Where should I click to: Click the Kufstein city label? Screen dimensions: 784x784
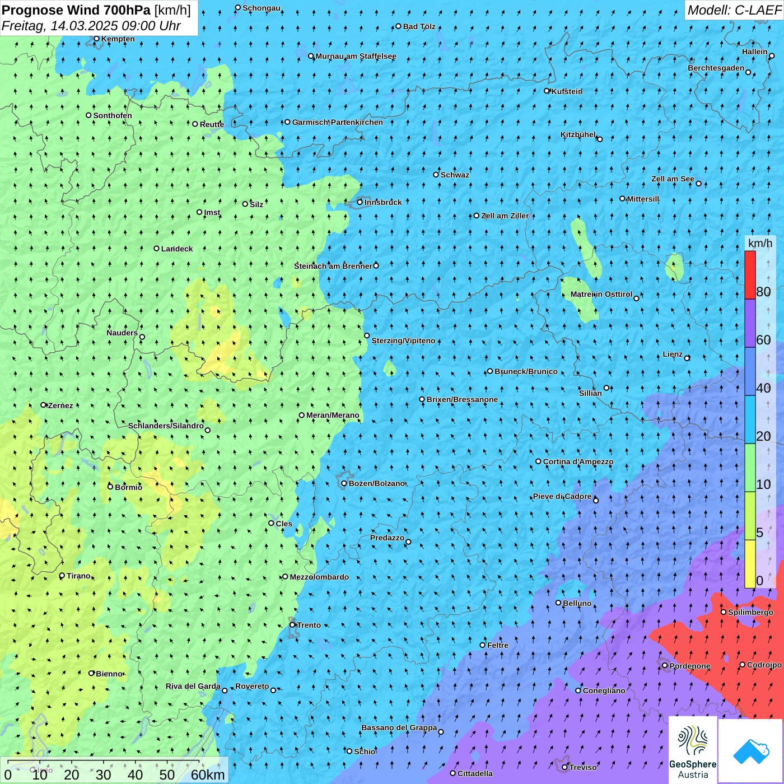[567, 91]
